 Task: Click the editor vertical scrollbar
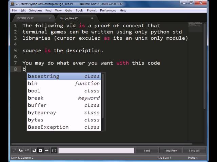tap(204, 66)
